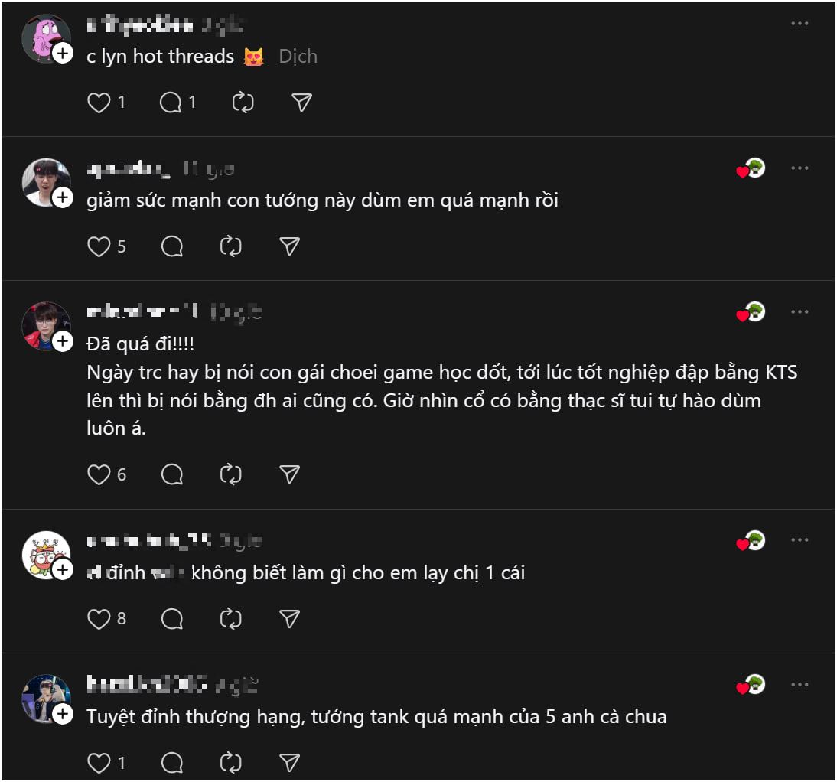Repost the "c lyn hot threads" comment
This screenshot has width=837, height=782.
(x=243, y=103)
